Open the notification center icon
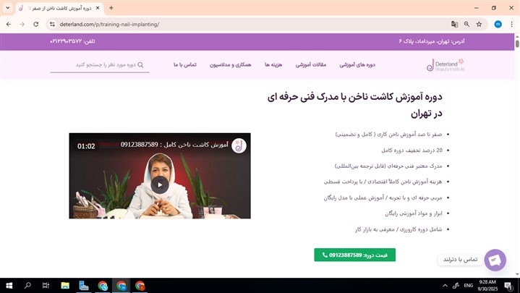Viewport: 520px width, 293px height. [x=508, y=286]
